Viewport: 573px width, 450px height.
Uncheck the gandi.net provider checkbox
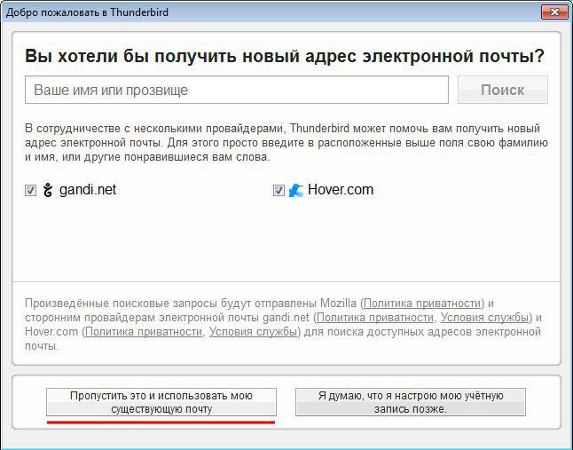[x=30, y=191]
